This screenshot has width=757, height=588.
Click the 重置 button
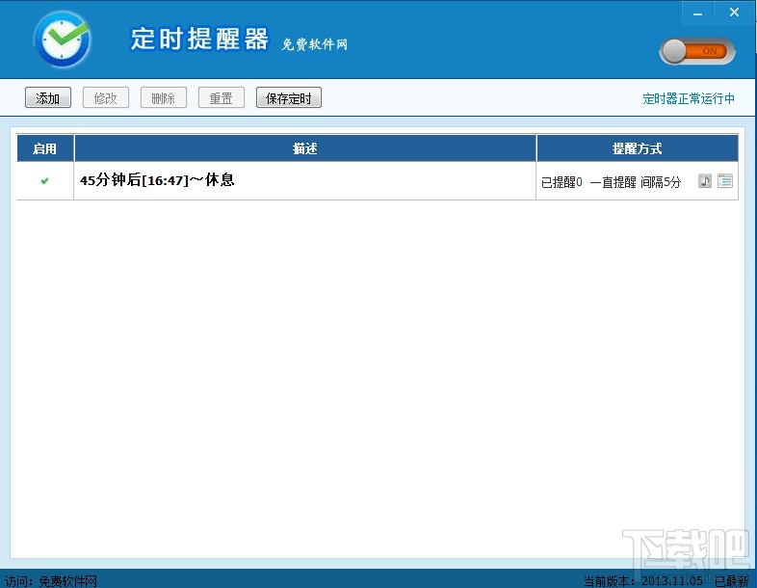click(222, 98)
